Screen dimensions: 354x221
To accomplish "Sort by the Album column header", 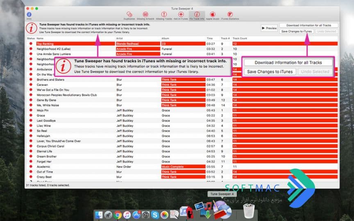I will point(165,38).
